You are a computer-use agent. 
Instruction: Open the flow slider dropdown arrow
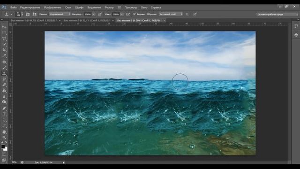[x=122, y=14]
